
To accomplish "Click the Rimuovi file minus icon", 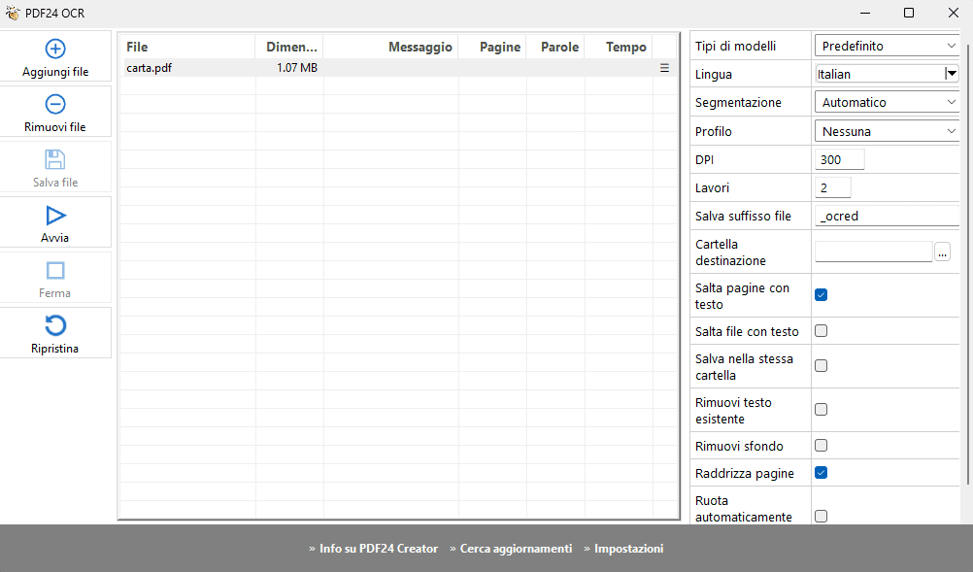I will pos(55,104).
